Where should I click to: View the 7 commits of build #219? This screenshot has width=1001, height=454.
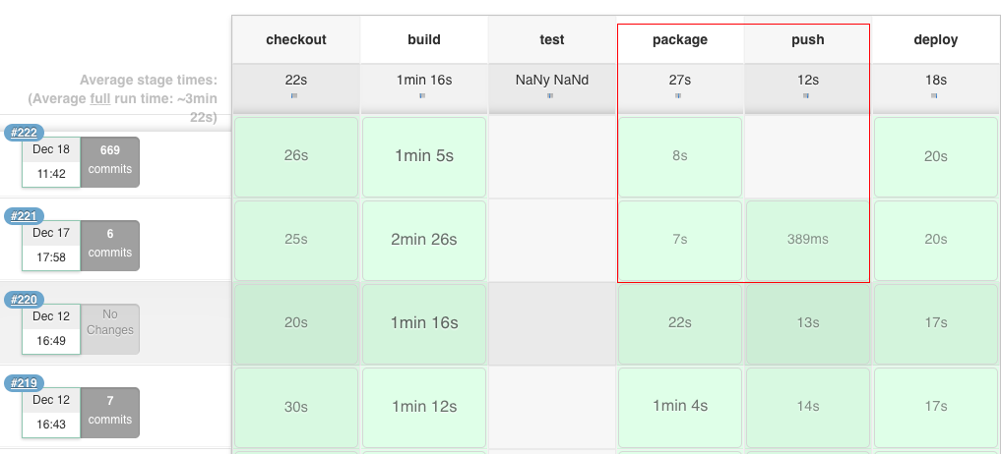pos(110,412)
